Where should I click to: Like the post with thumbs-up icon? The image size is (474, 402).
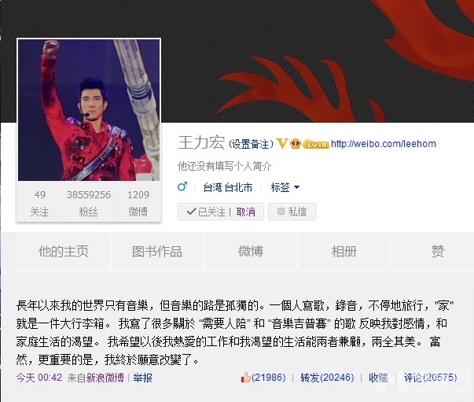(x=245, y=378)
